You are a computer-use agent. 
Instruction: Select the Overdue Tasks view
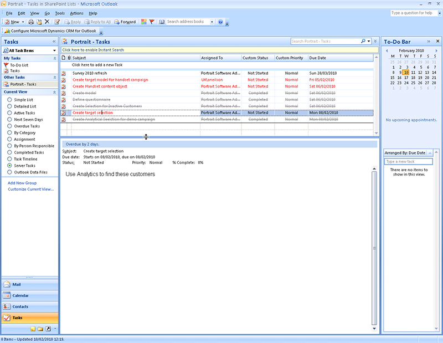23,126
